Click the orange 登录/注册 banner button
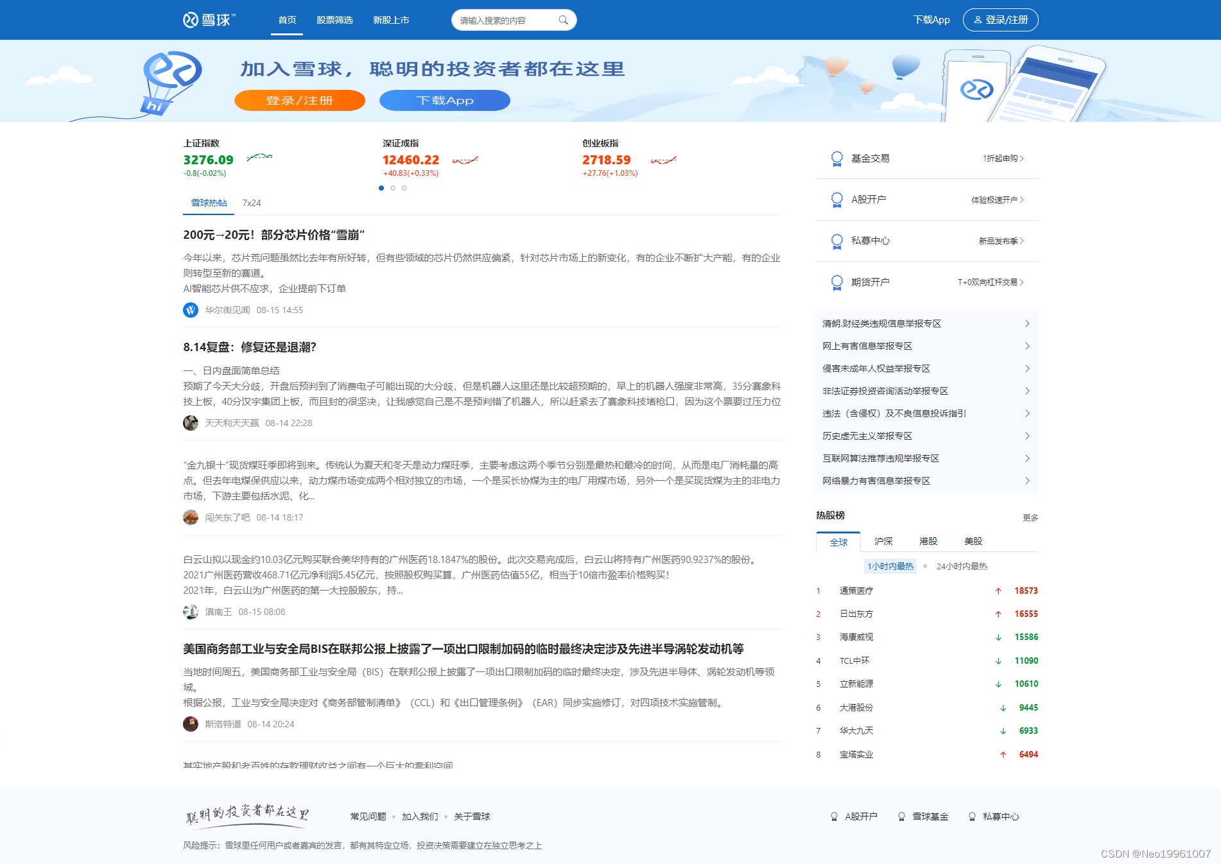Image resolution: width=1221 pixels, height=864 pixels. click(300, 100)
